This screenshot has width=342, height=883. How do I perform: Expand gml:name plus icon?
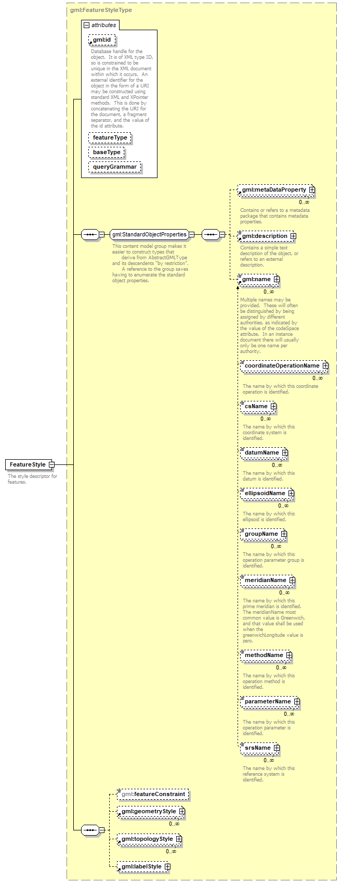(x=277, y=280)
